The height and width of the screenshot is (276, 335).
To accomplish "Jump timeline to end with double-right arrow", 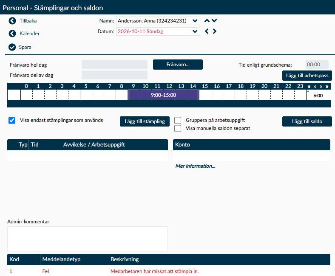I will tap(327, 87).
